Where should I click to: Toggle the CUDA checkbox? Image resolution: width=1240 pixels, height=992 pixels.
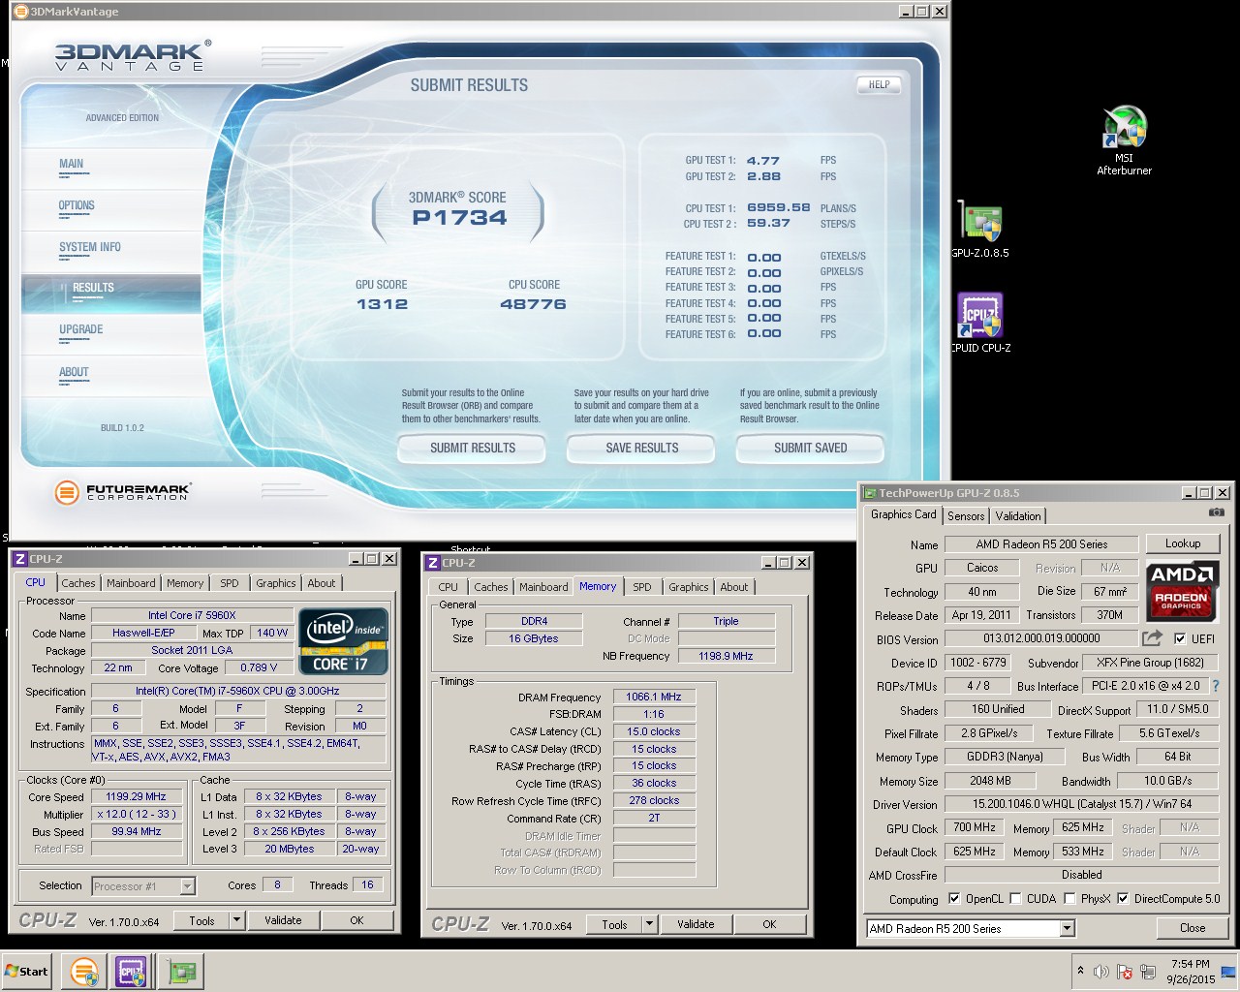(x=1015, y=899)
